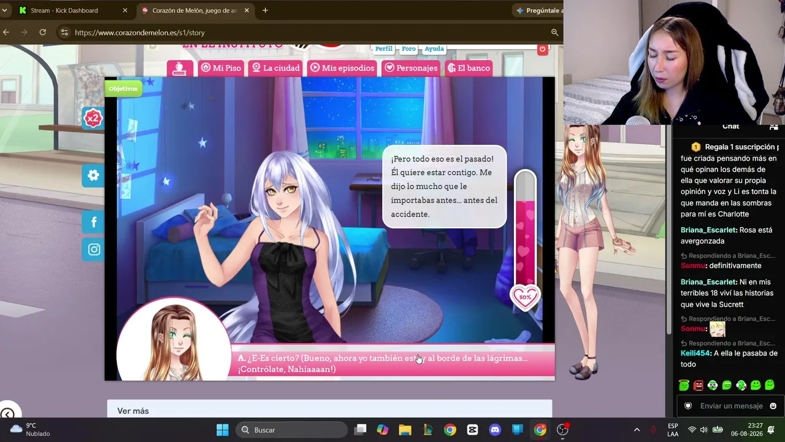Click the taskbar Buscar search box
Image resolution: width=785 pixels, height=442 pixels.
point(291,430)
